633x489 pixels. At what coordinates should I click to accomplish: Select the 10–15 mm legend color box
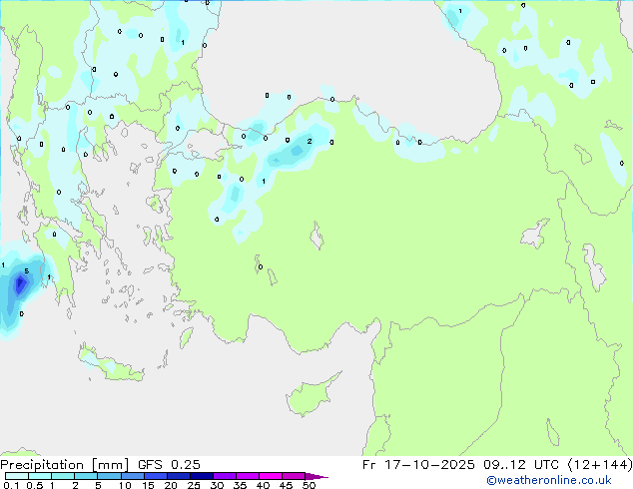coord(132,476)
